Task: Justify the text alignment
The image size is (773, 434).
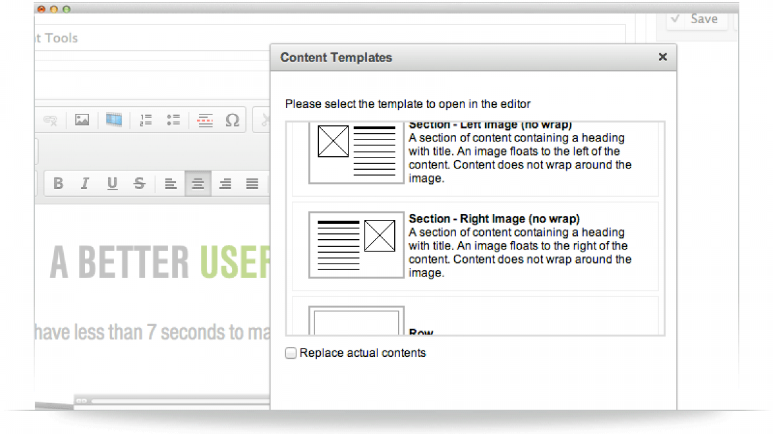Action: [x=252, y=184]
